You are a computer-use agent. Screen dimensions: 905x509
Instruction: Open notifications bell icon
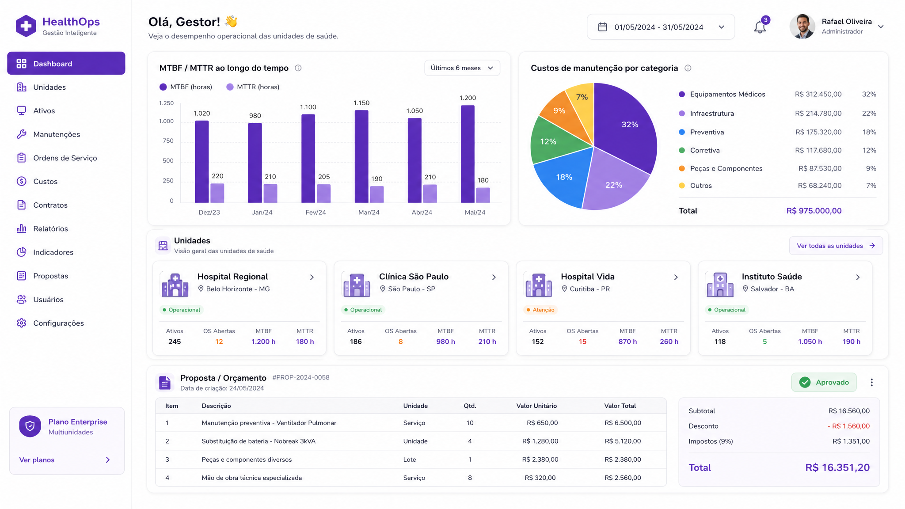click(760, 27)
